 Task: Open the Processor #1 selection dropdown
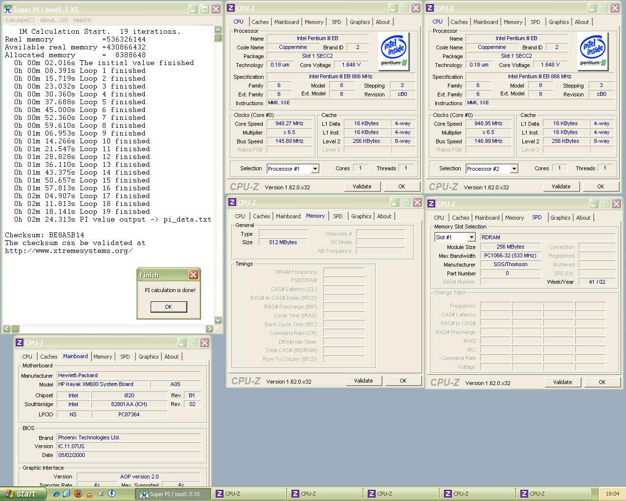click(315, 169)
